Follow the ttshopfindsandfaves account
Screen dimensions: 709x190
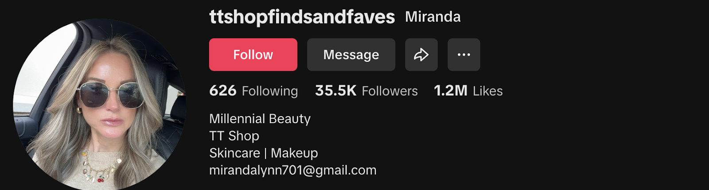(253, 54)
